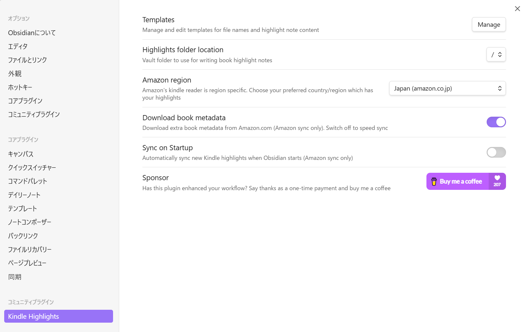The height and width of the screenshot is (332, 525).
Task: Switch to the エディタ settings tab
Action: point(18,46)
